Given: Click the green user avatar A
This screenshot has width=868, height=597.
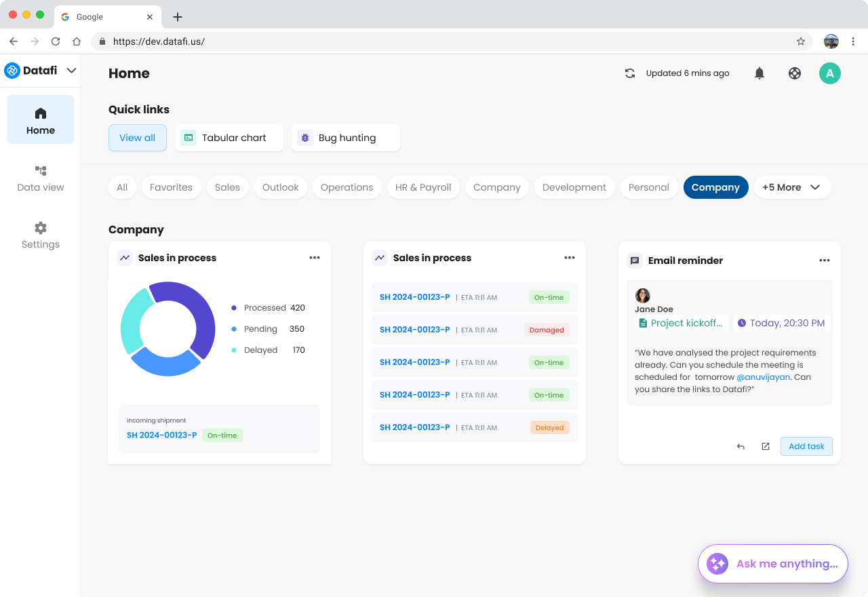Looking at the screenshot, I should coord(829,73).
